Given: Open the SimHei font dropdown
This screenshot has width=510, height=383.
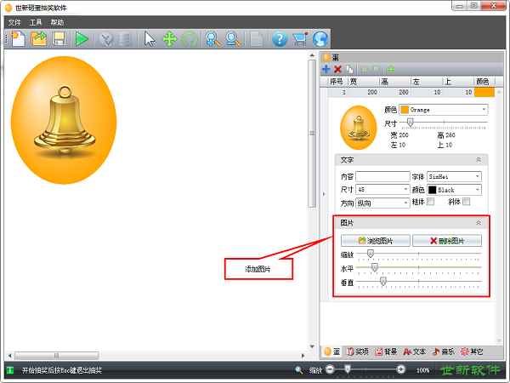Looking at the screenshot, I should tap(454, 176).
